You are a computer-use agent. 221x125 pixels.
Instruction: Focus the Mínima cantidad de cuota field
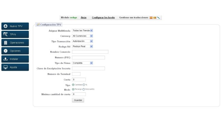tap(79, 94)
